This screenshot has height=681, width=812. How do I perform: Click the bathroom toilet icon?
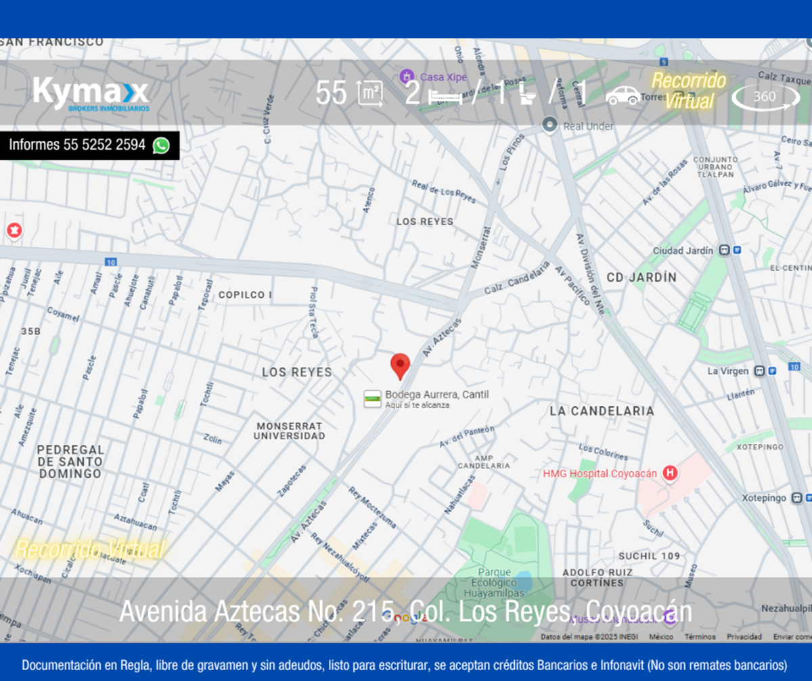click(x=528, y=94)
